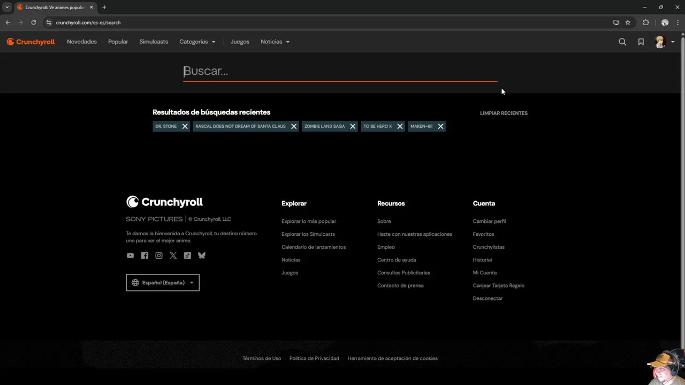685x385 pixels.
Task: Open Contacto de prensa link
Action: (400, 286)
